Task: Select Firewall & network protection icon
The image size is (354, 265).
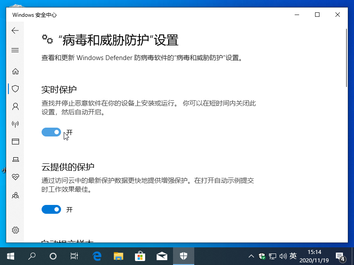Action: (x=15, y=124)
